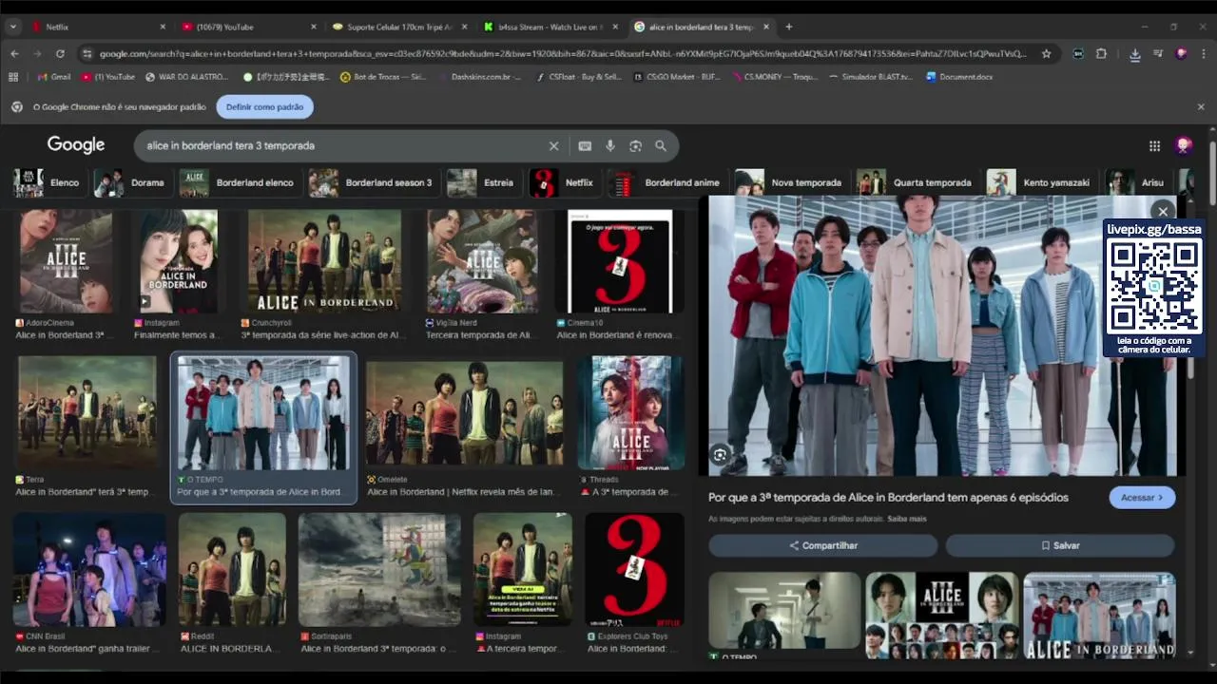Open Chrome downloads
This screenshot has height=684, width=1217.
click(x=1134, y=54)
